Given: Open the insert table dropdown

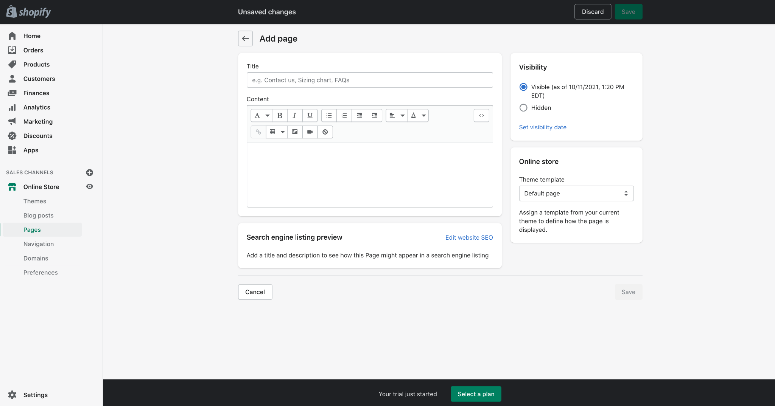Looking at the screenshot, I should click(x=277, y=132).
